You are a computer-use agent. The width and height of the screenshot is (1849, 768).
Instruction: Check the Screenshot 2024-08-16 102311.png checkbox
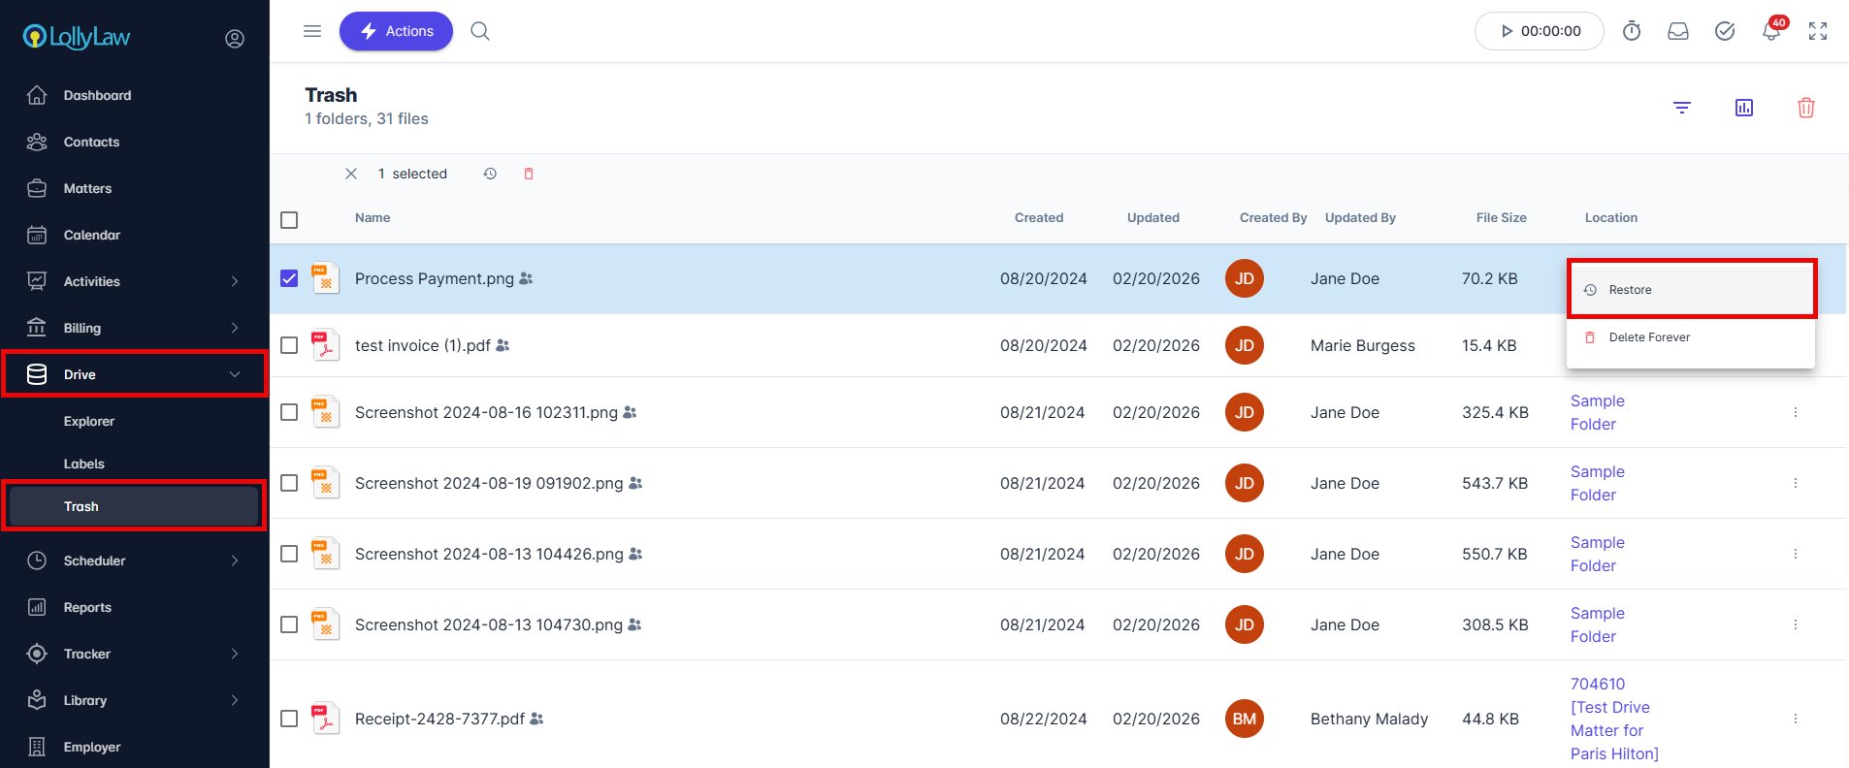(289, 412)
